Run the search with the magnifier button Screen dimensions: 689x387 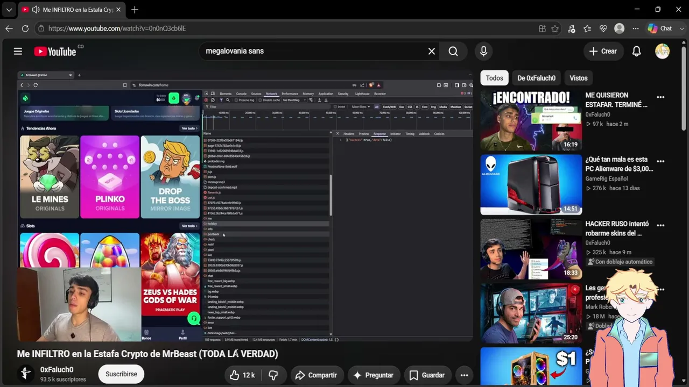point(453,51)
